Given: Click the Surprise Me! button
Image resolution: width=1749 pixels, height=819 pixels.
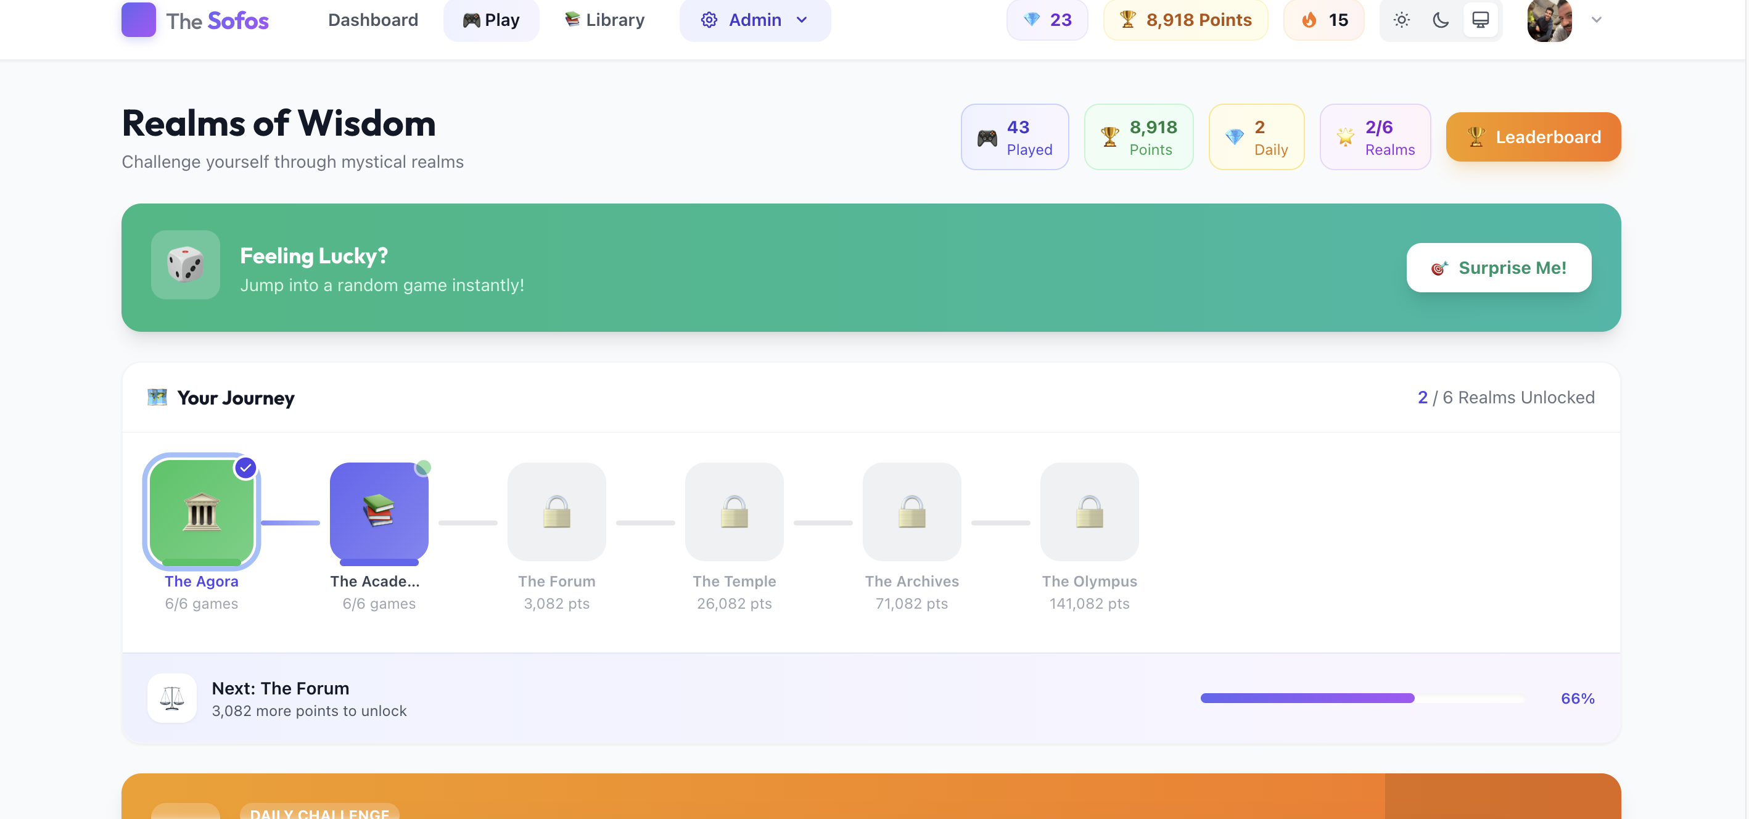Looking at the screenshot, I should click(x=1499, y=268).
